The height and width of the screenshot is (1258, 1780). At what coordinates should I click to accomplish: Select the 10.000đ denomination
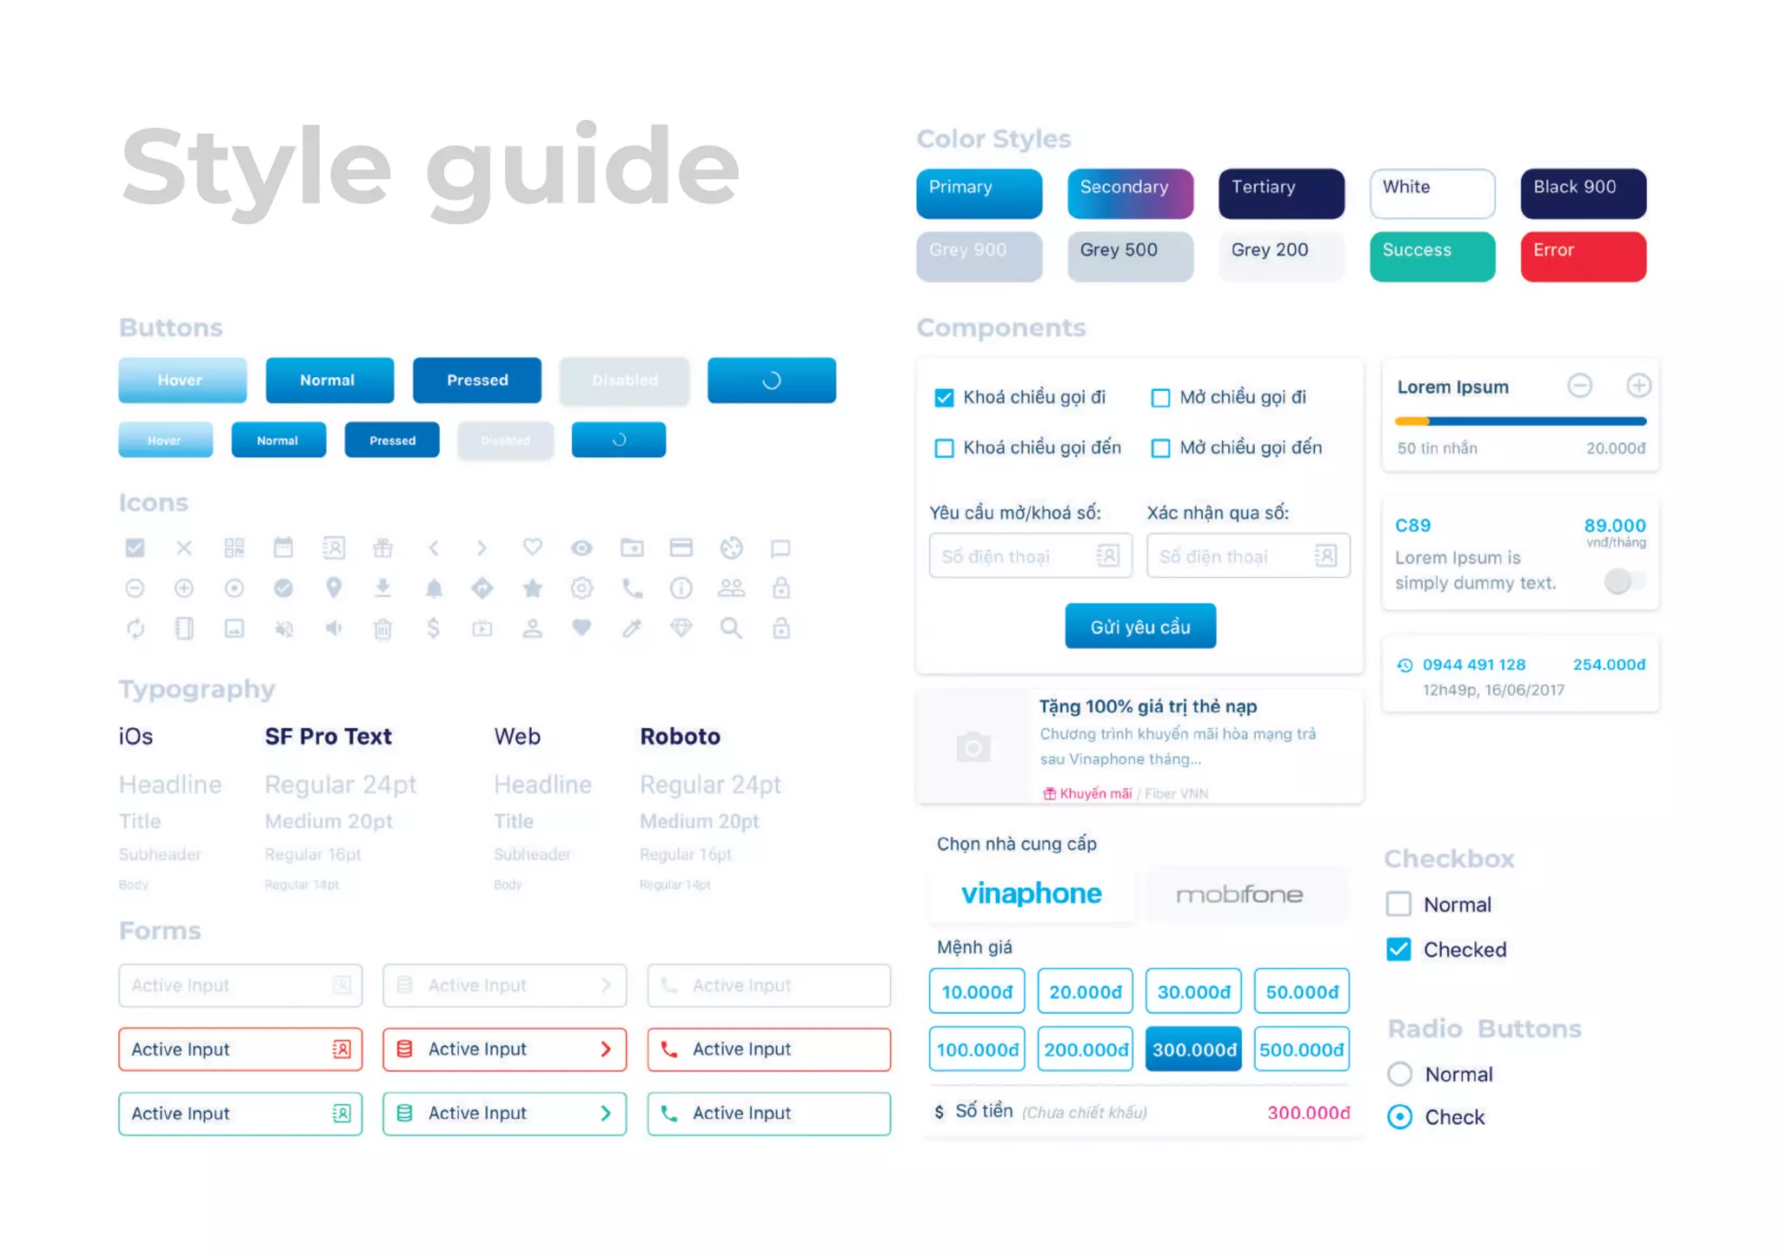pyautogui.click(x=977, y=991)
